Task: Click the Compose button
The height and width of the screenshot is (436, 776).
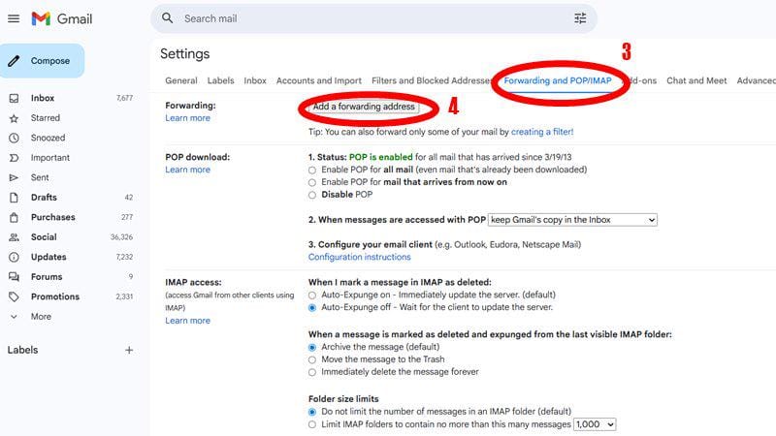Action: (42, 61)
